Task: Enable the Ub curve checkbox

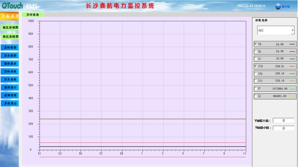Action: (x=256, y=73)
